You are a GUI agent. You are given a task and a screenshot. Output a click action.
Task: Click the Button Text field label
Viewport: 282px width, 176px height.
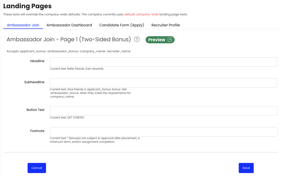click(35, 110)
